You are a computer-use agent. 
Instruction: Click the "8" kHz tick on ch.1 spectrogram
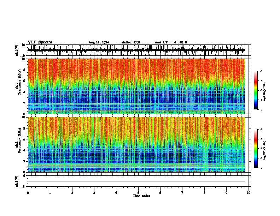(25, 70)
